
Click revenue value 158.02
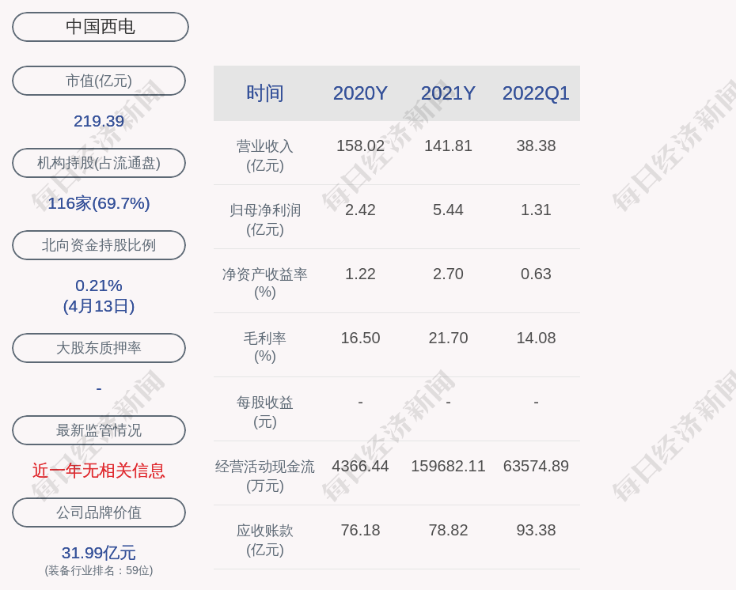click(x=361, y=146)
